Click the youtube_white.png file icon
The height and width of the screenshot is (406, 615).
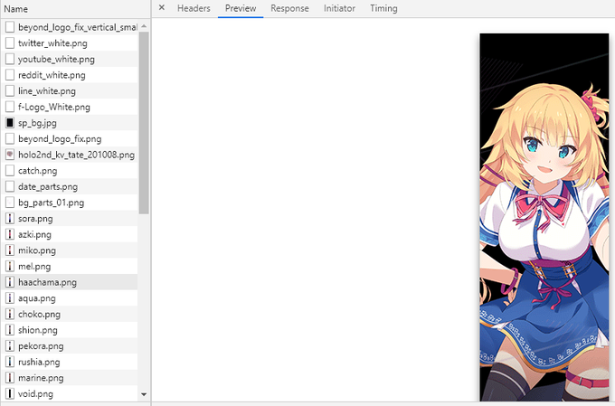(10, 60)
